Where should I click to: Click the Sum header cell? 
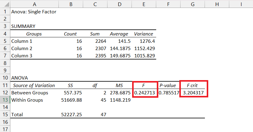pyautogui.click(x=95, y=34)
